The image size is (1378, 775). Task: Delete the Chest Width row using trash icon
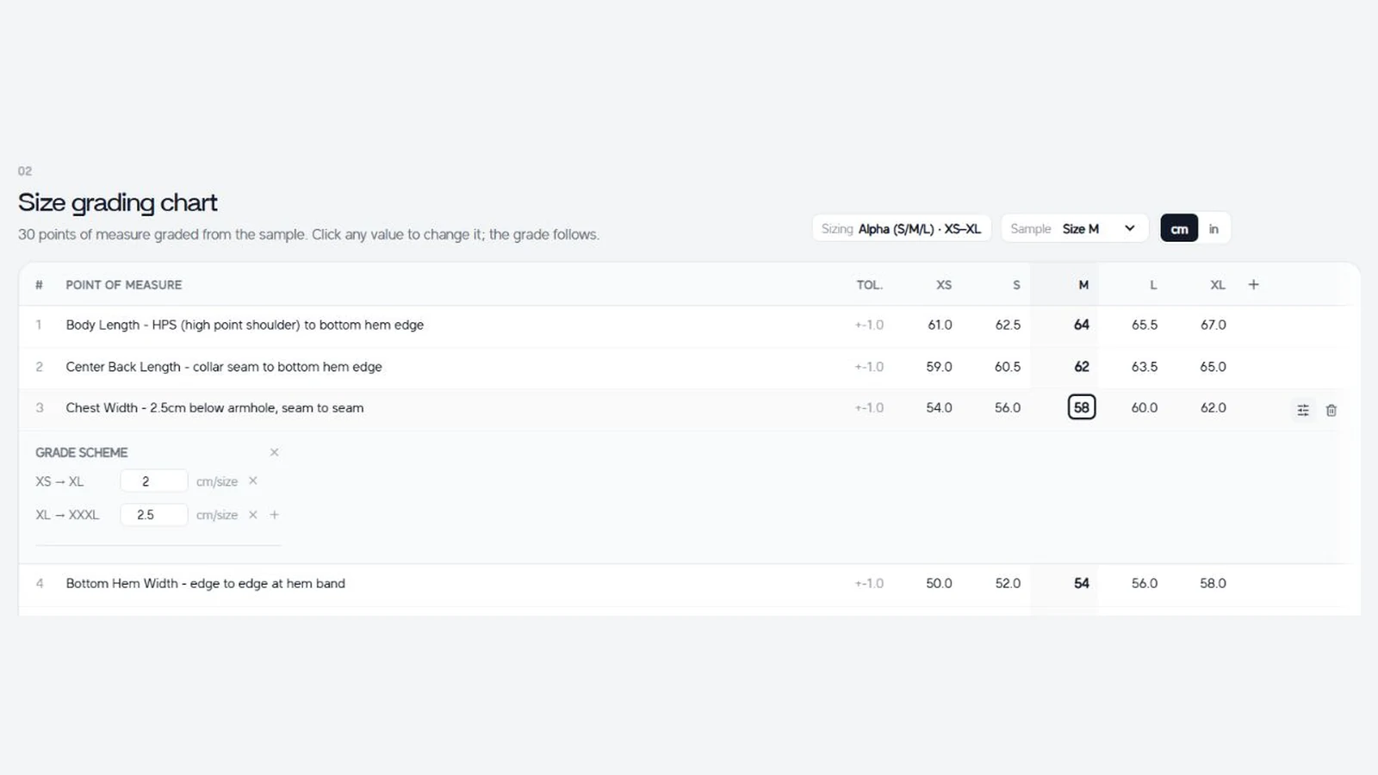[x=1331, y=410]
